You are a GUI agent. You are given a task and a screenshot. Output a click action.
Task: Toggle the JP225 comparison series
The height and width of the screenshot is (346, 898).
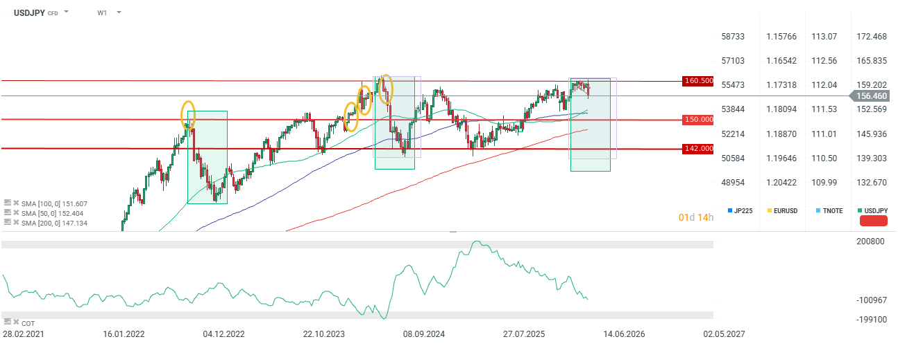tap(740, 210)
